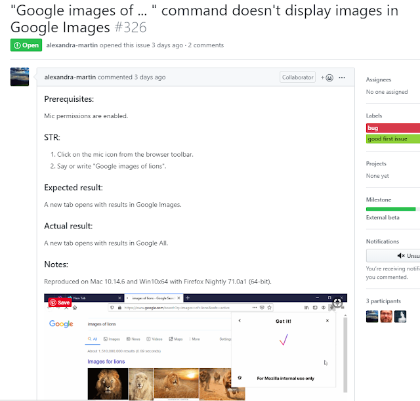The image size is (420, 401).
Task: Click the Milestone sidebar heading
Action: pyautogui.click(x=379, y=200)
